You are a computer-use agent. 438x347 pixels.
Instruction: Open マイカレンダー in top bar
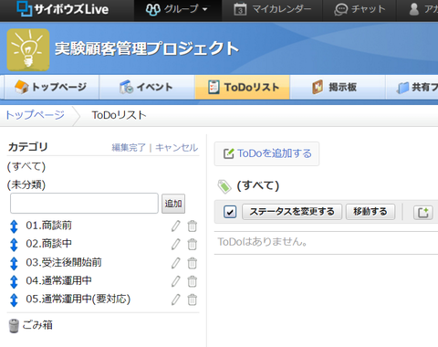point(272,9)
